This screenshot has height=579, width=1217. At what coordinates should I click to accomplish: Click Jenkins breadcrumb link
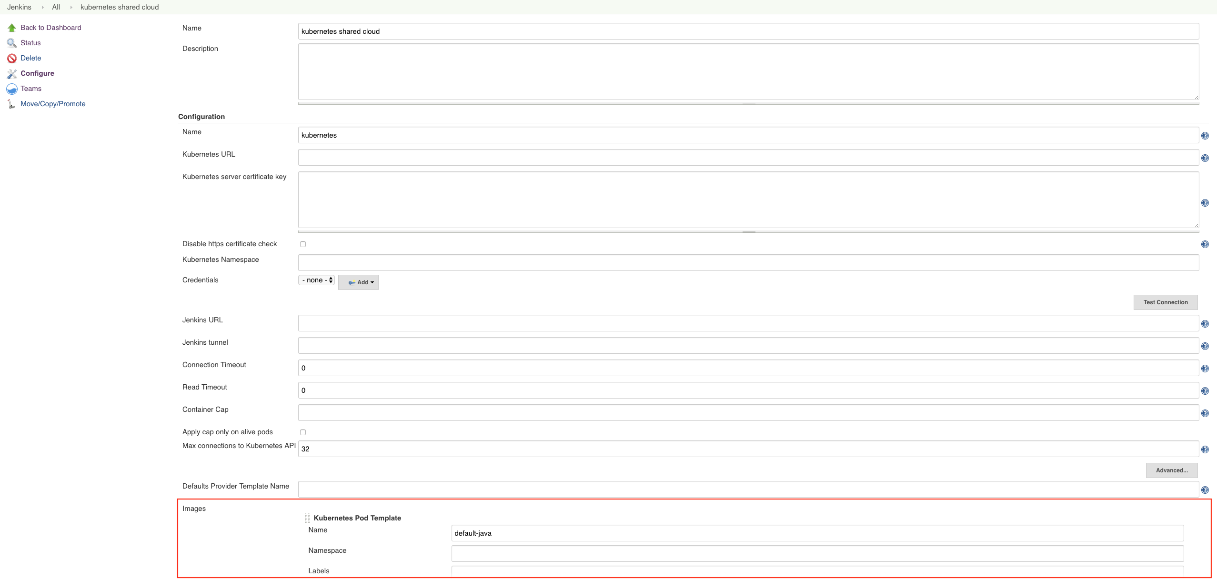[19, 7]
